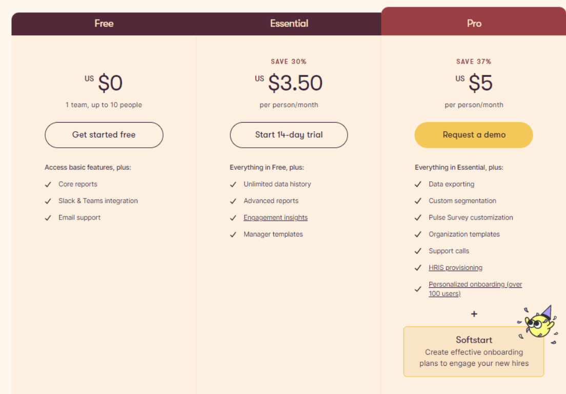Select the Pro plan header
This screenshot has width=566, height=394.
point(474,22)
